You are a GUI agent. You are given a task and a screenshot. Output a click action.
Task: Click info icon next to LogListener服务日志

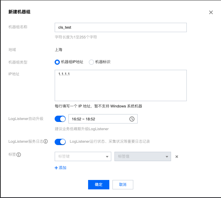pyautogui.click(x=46, y=142)
